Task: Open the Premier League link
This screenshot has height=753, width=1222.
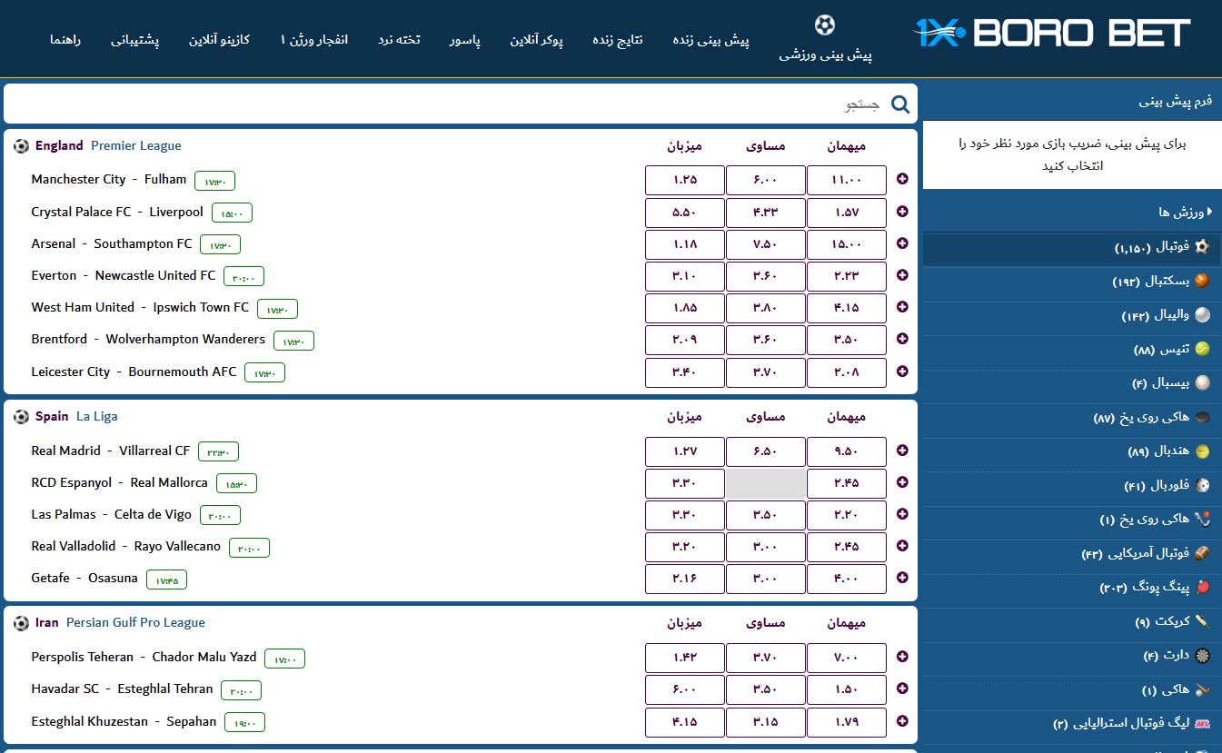Action: [x=135, y=145]
